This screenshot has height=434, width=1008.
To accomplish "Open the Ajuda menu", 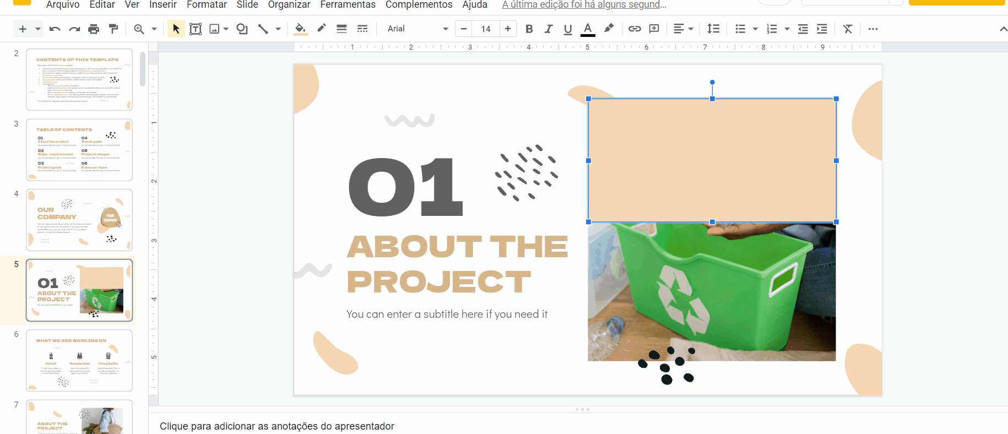I will [x=475, y=5].
